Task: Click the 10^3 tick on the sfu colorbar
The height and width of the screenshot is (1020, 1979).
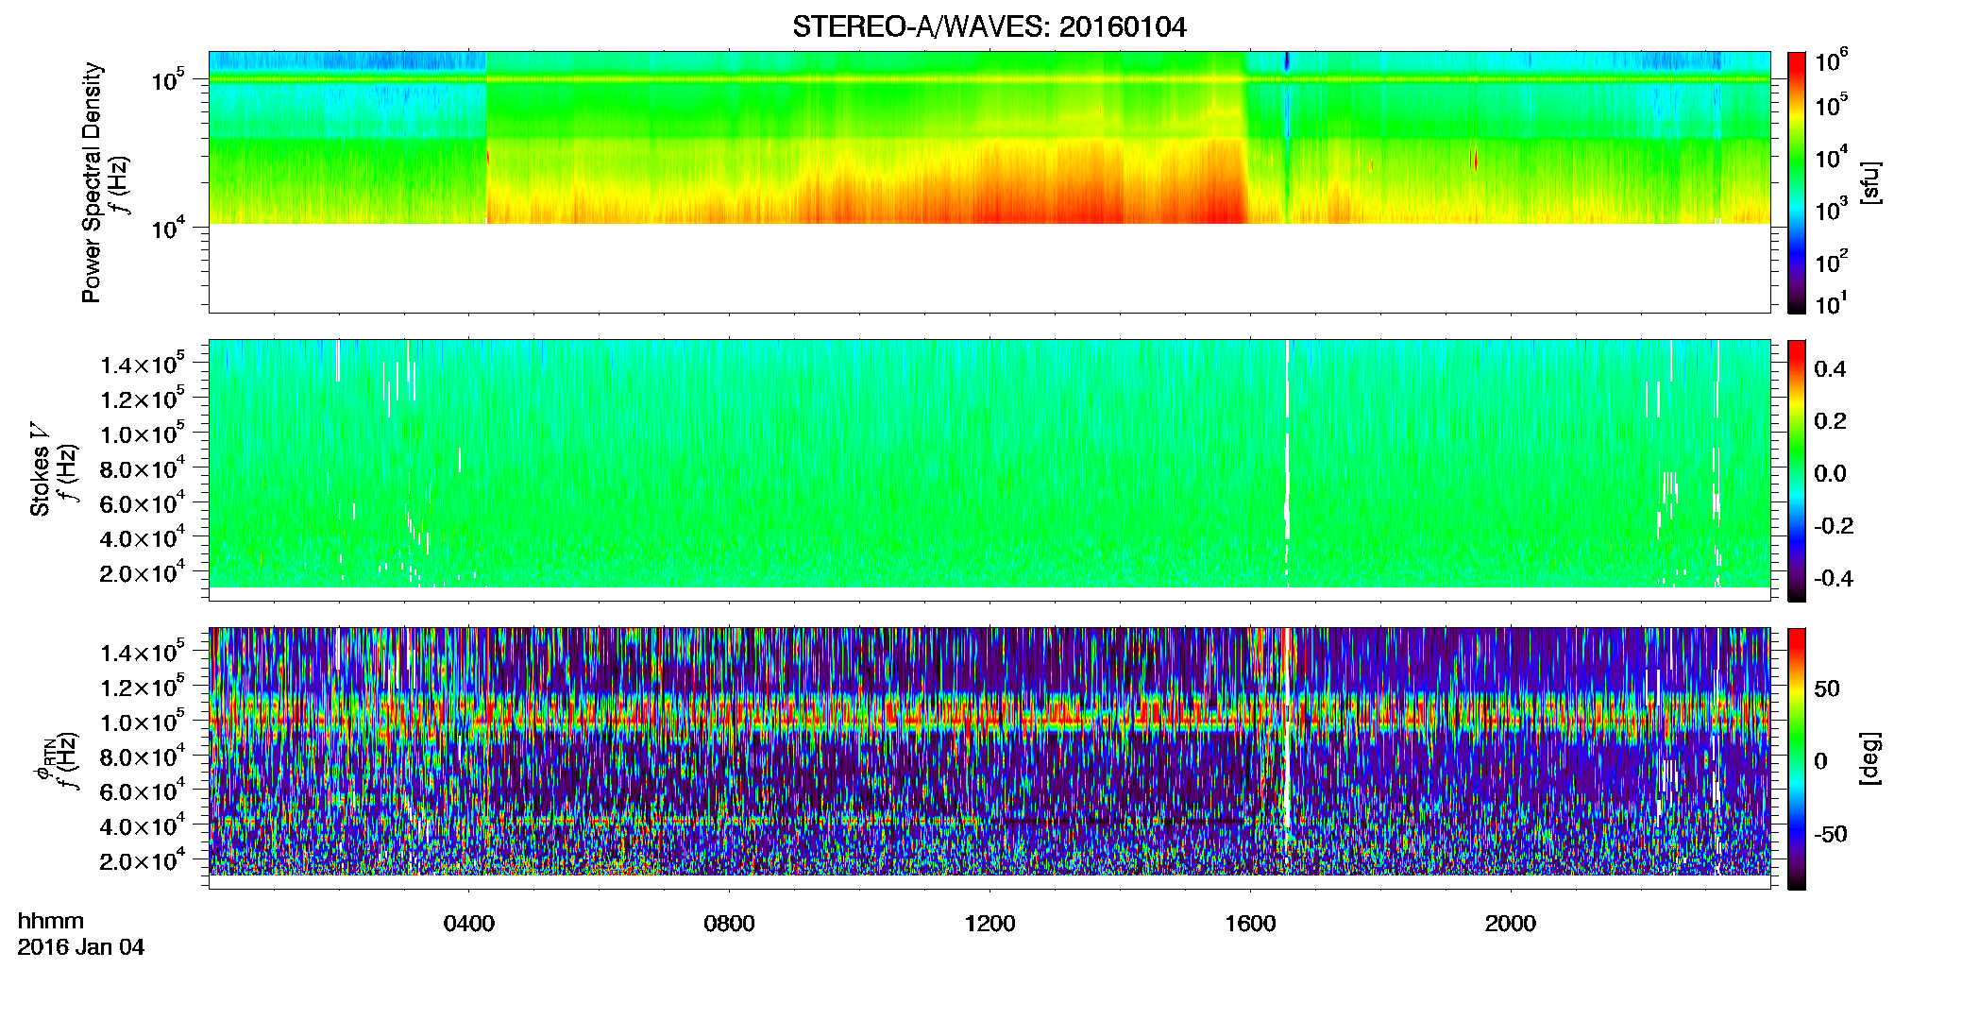Action: pyautogui.click(x=1831, y=209)
